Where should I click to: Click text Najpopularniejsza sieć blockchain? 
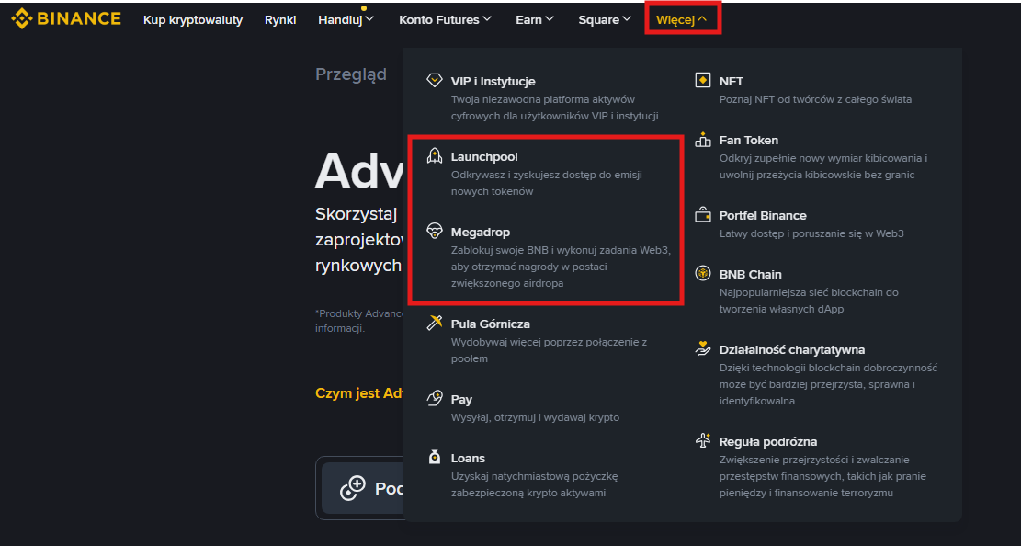(x=809, y=301)
